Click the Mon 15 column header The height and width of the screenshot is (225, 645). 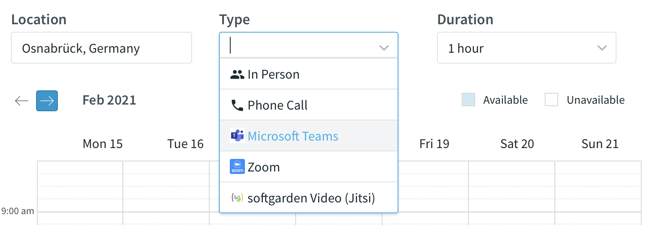103,144
